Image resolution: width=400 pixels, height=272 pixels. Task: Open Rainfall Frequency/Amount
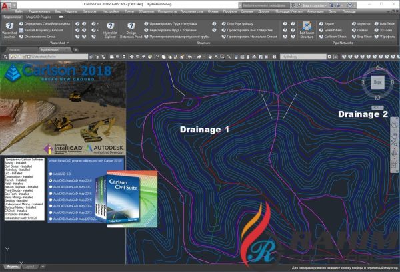tap(41, 30)
